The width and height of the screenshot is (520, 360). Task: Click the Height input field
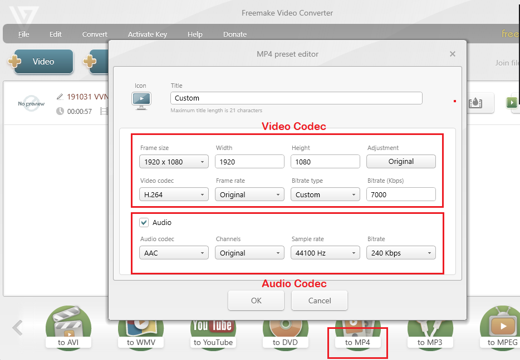[x=325, y=162]
